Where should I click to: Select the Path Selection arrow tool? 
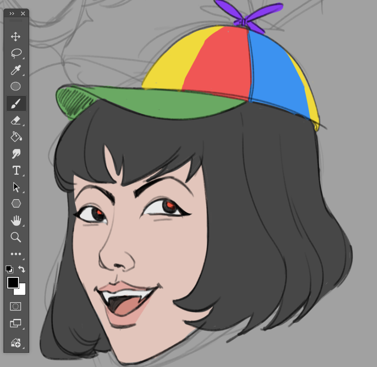(x=16, y=187)
